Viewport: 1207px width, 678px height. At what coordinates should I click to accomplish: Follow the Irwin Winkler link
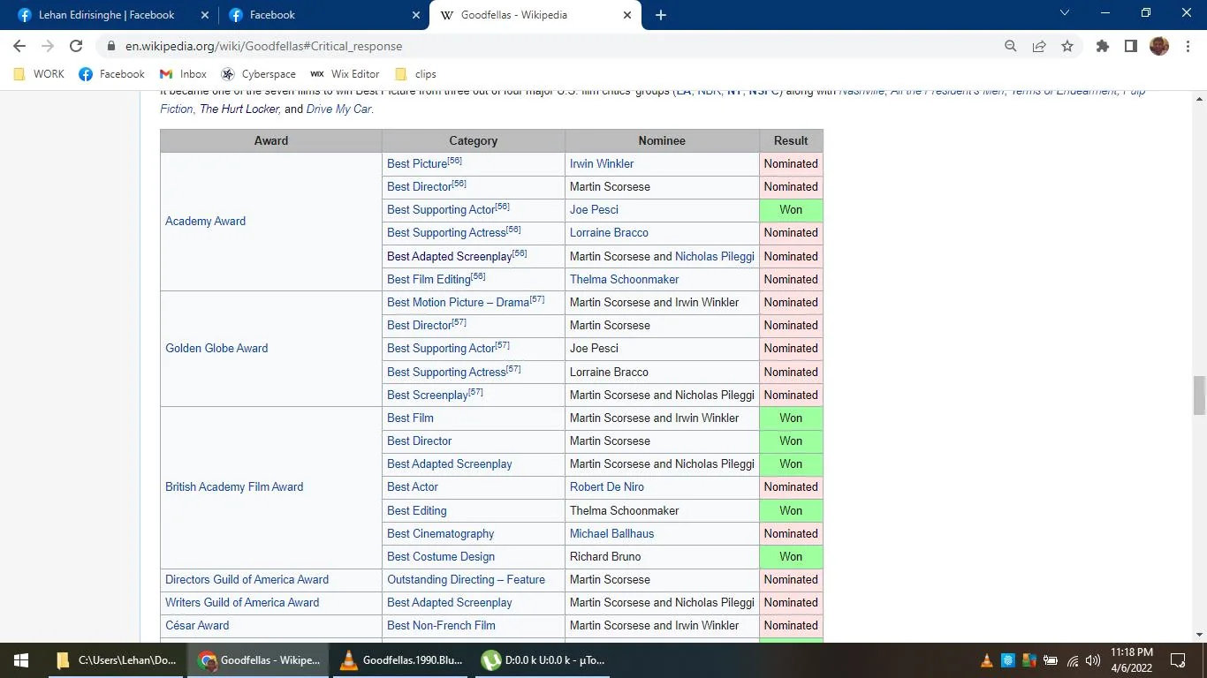pos(602,164)
